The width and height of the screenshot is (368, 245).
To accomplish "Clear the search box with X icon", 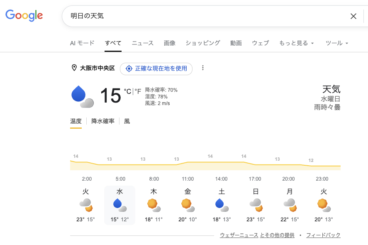I will [x=353, y=16].
